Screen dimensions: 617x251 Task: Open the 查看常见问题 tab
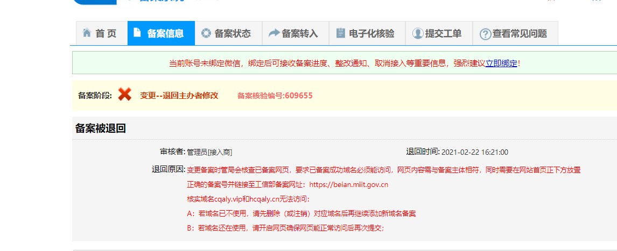(x=520, y=33)
